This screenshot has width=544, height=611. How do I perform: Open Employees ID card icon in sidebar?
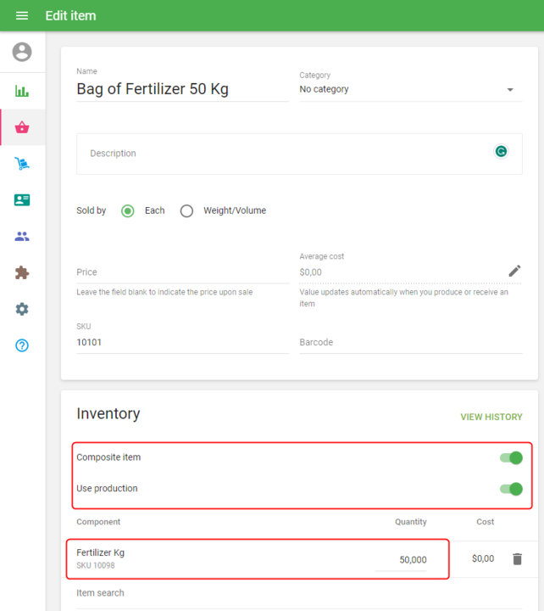(x=22, y=200)
